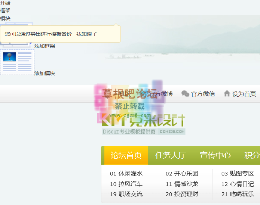This screenshot has height=205, width=260.
Task: Click the 克米设计 site logo
Action: pos(144,119)
